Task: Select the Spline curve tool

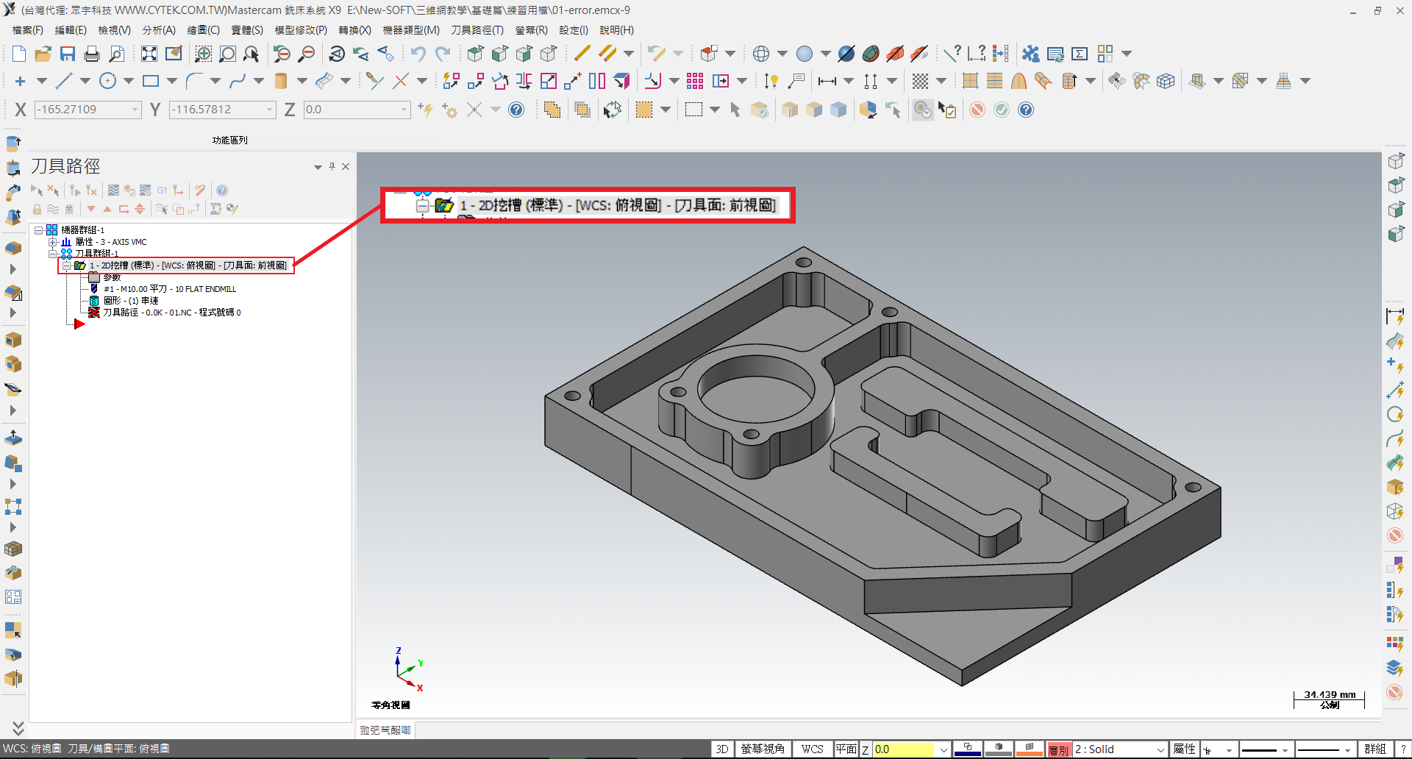Action: click(238, 81)
